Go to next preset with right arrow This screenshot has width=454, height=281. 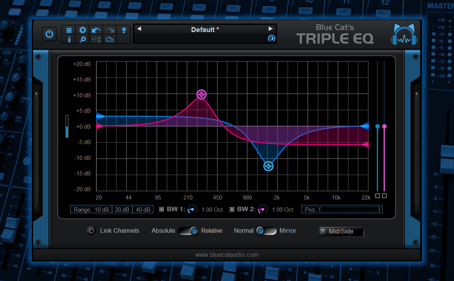271,29
